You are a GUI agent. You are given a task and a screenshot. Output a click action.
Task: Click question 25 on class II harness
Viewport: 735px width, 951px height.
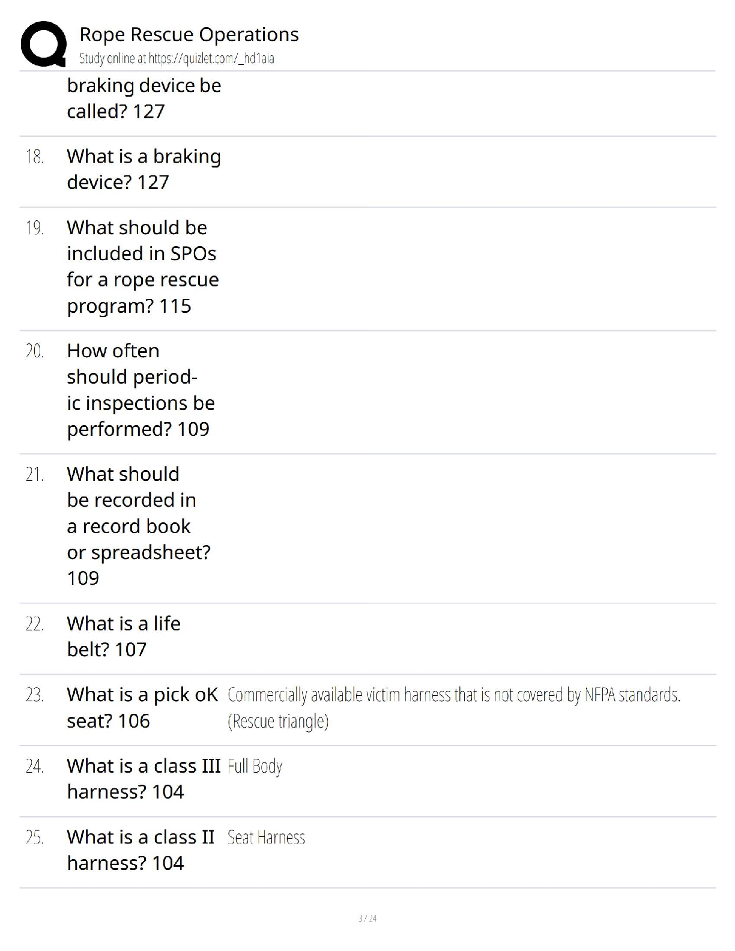(x=141, y=850)
